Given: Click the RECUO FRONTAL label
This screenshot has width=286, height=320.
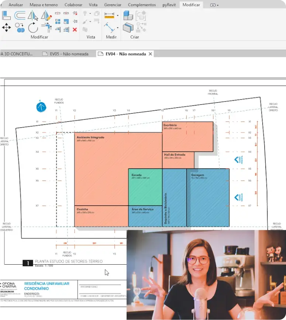Looking at the screenshot, I should 213,92.
